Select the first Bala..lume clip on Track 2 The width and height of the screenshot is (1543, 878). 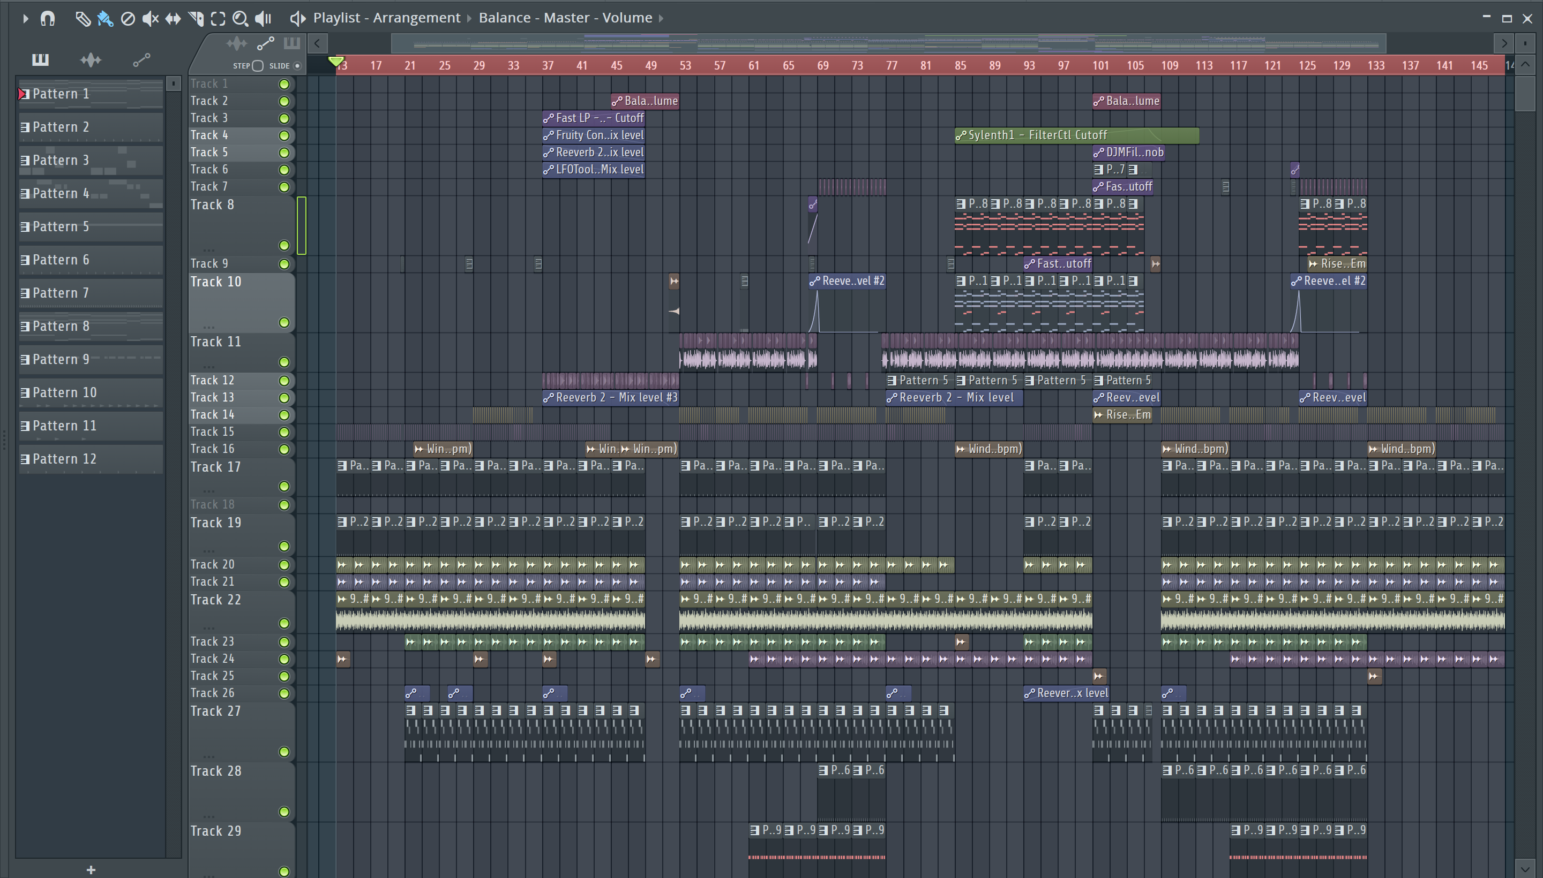tap(645, 101)
